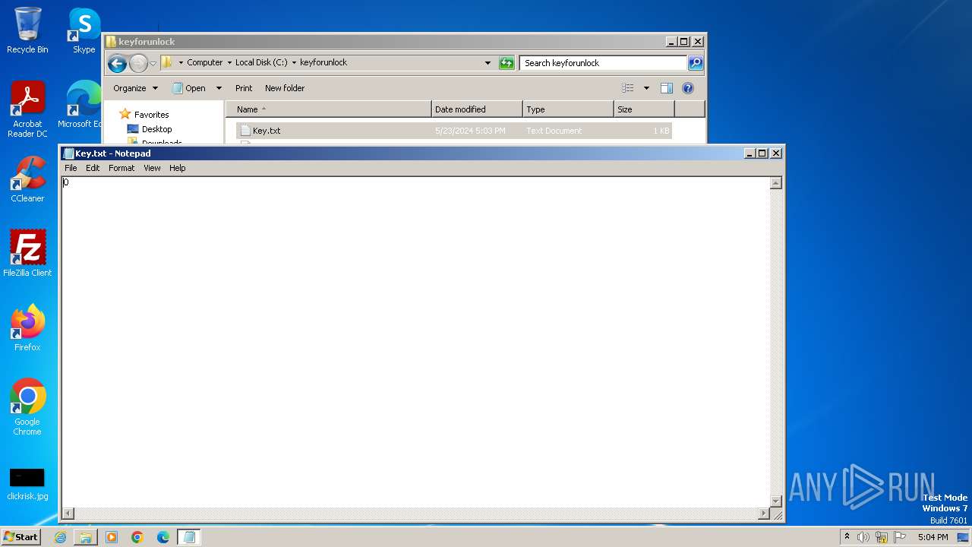This screenshot has width=972, height=547.
Task: Open the Notepad File menu
Action: tap(71, 168)
